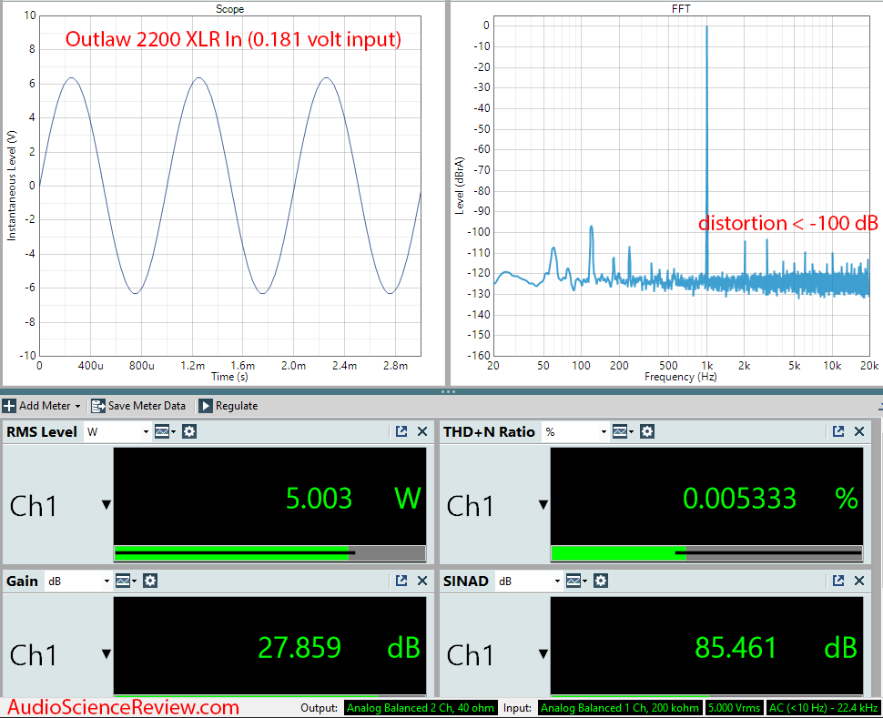Open Gain unit dropdown showing dB
Image resolution: width=883 pixels, height=718 pixels.
click(x=78, y=581)
